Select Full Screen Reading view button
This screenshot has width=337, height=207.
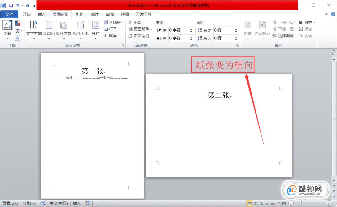(255, 203)
